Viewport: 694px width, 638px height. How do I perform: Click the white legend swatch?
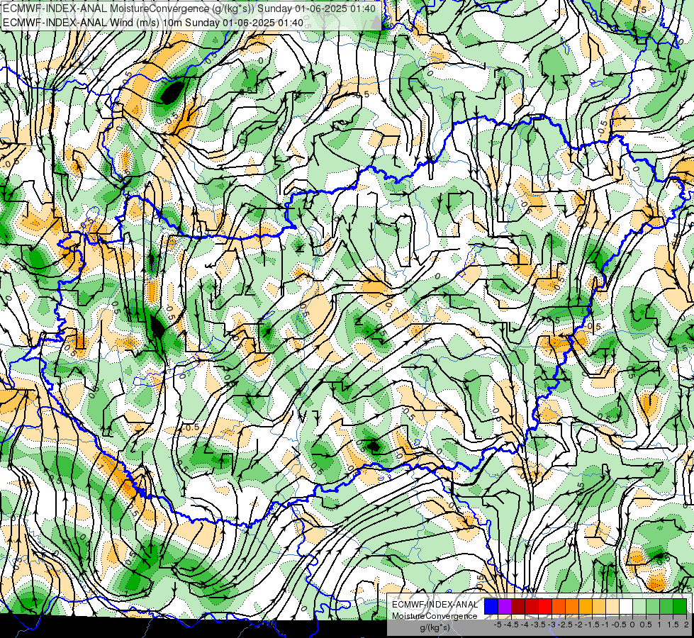point(626,607)
